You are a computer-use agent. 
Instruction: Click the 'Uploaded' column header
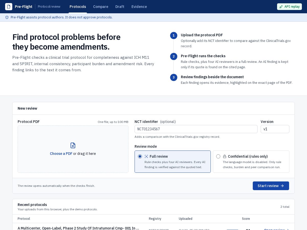185,219
